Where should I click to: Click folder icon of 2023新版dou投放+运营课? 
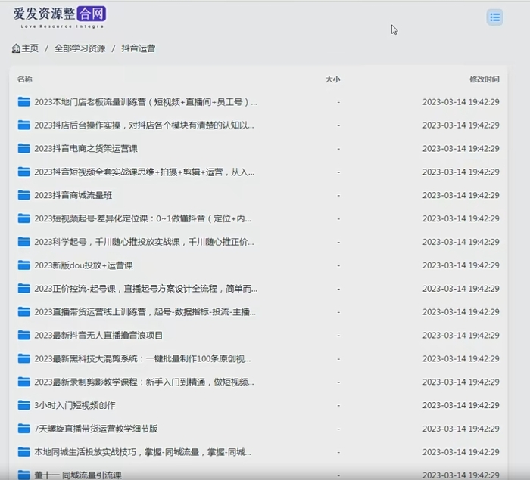click(23, 265)
